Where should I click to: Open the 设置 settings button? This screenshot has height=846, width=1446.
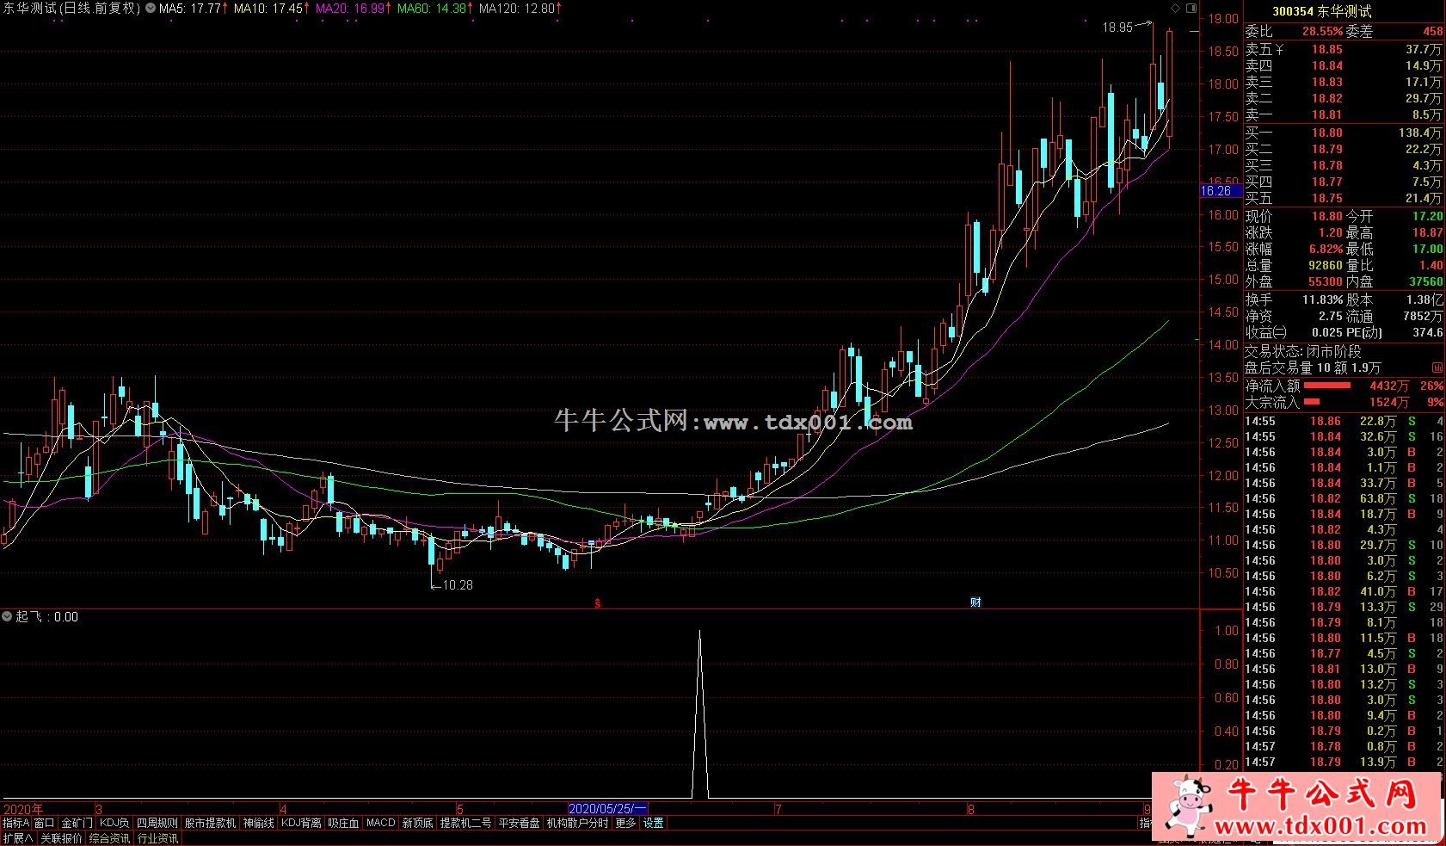click(654, 824)
